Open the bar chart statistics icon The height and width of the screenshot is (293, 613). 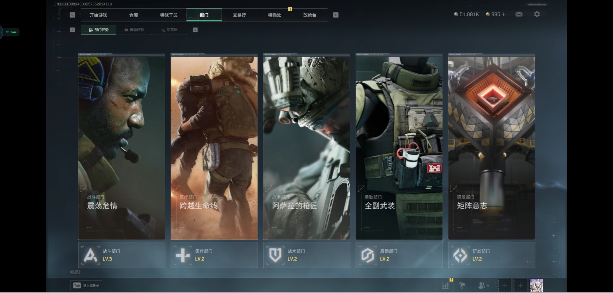445,285
